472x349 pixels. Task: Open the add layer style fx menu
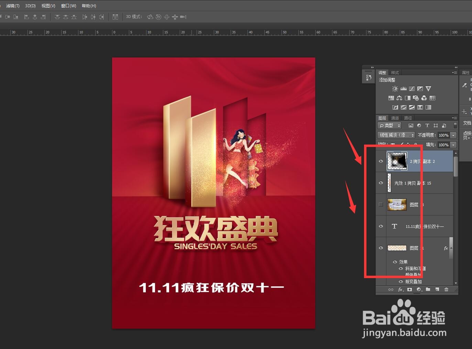(400, 289)
